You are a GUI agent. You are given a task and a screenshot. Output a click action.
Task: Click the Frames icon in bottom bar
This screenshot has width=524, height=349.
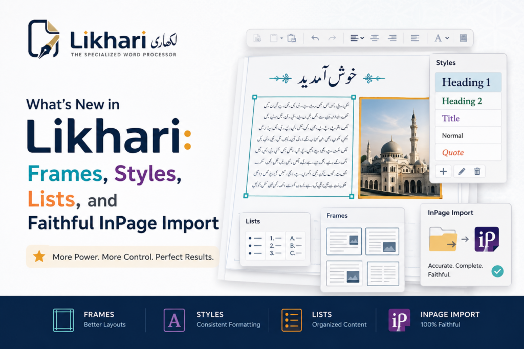coord(63,320)
